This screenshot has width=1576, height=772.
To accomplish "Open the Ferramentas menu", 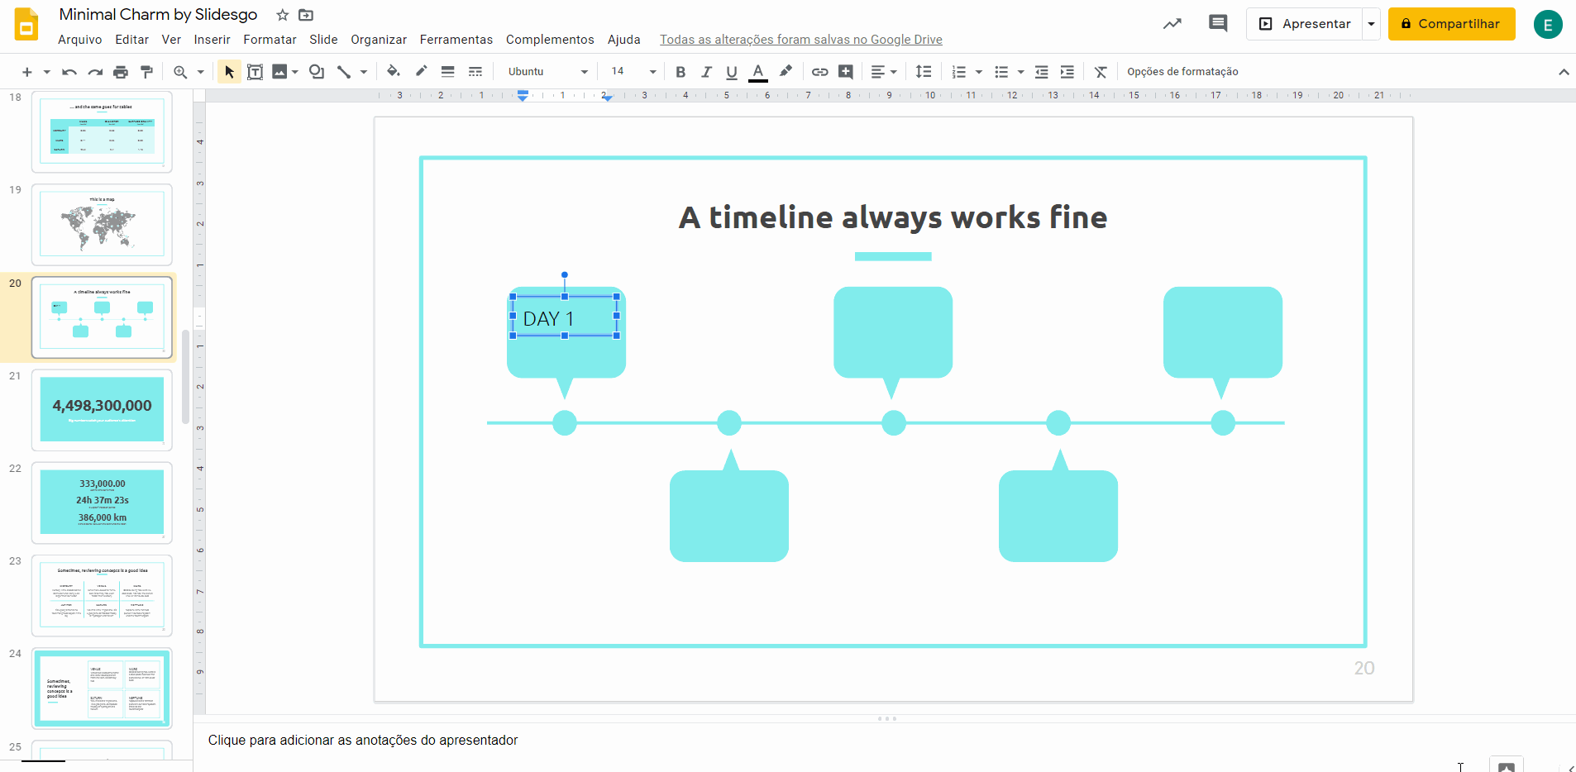I will 456,40.
